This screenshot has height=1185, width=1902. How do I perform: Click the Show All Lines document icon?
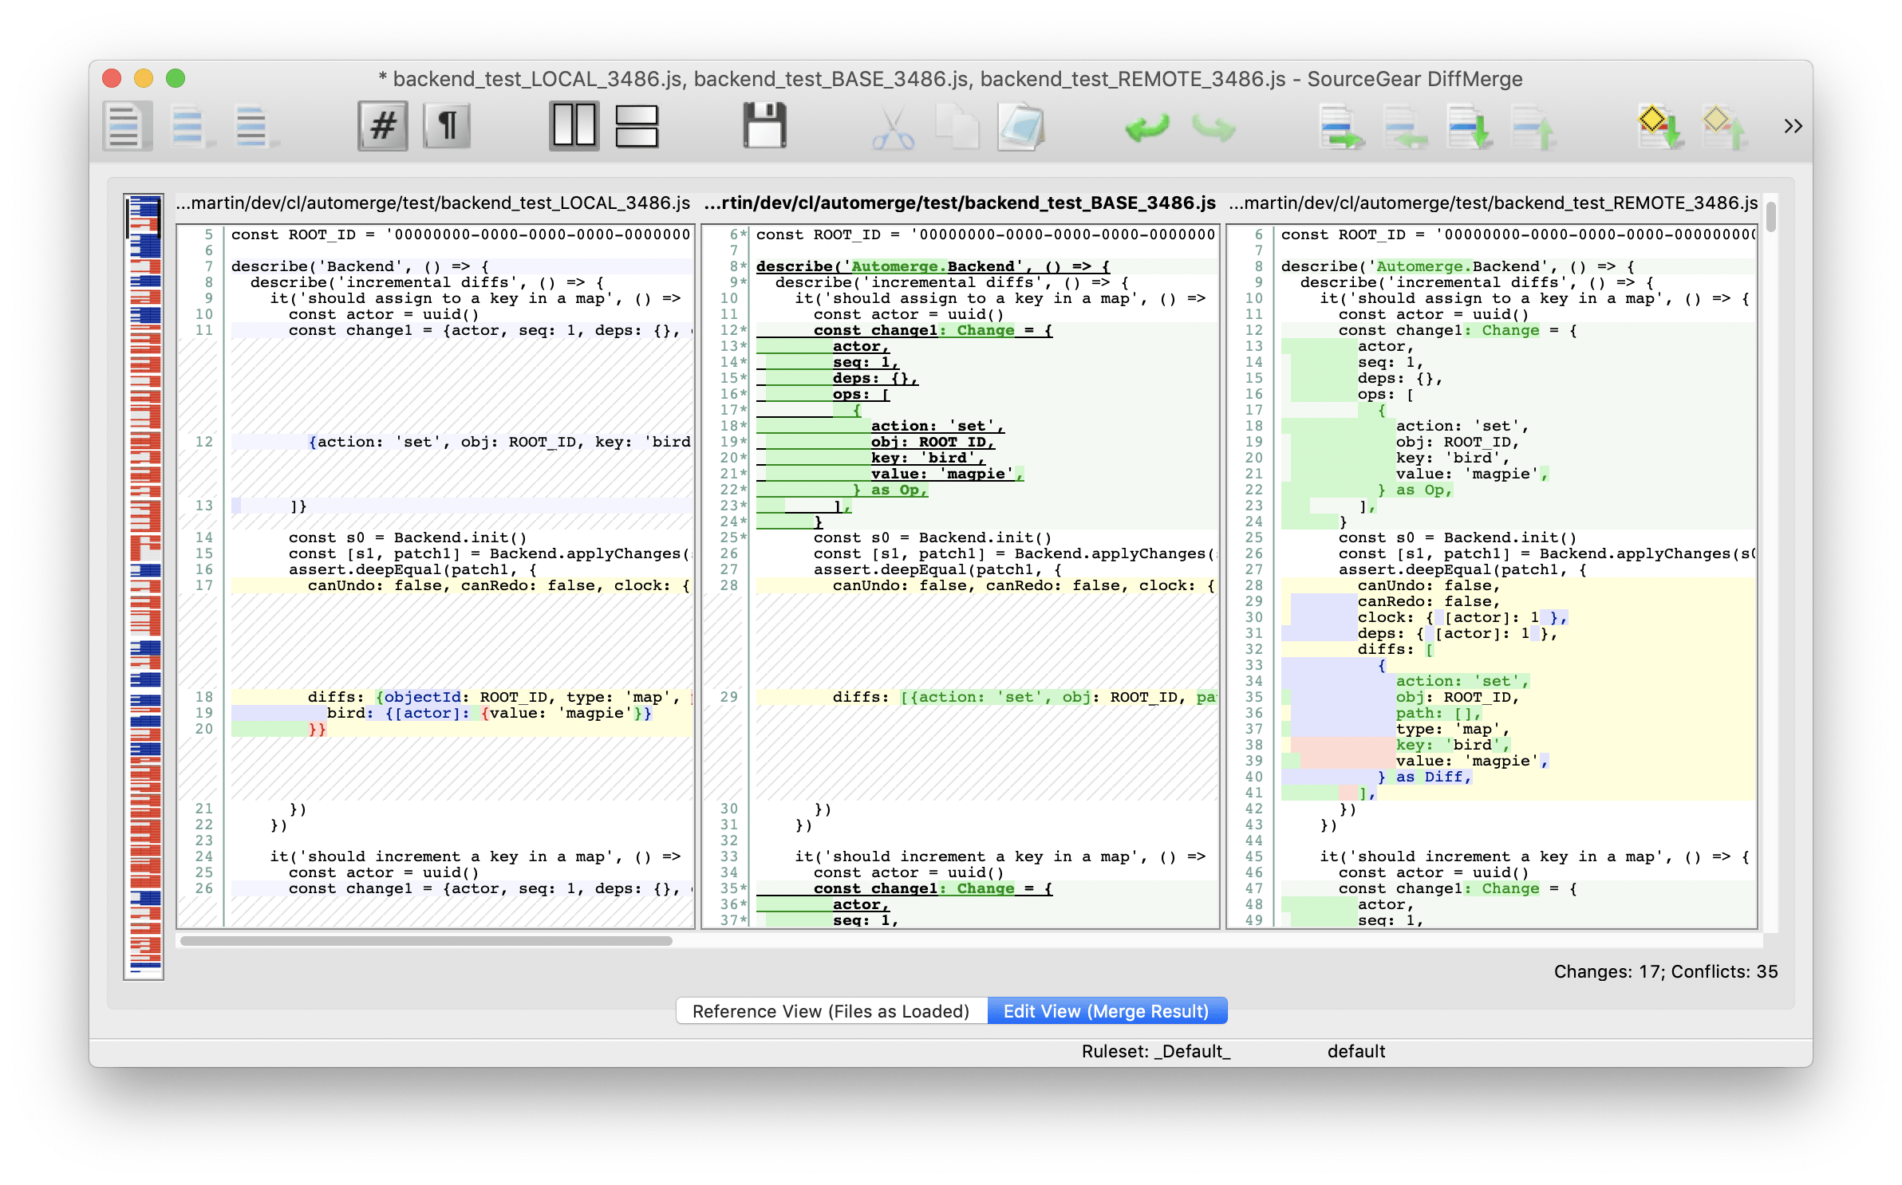point(126,126)
